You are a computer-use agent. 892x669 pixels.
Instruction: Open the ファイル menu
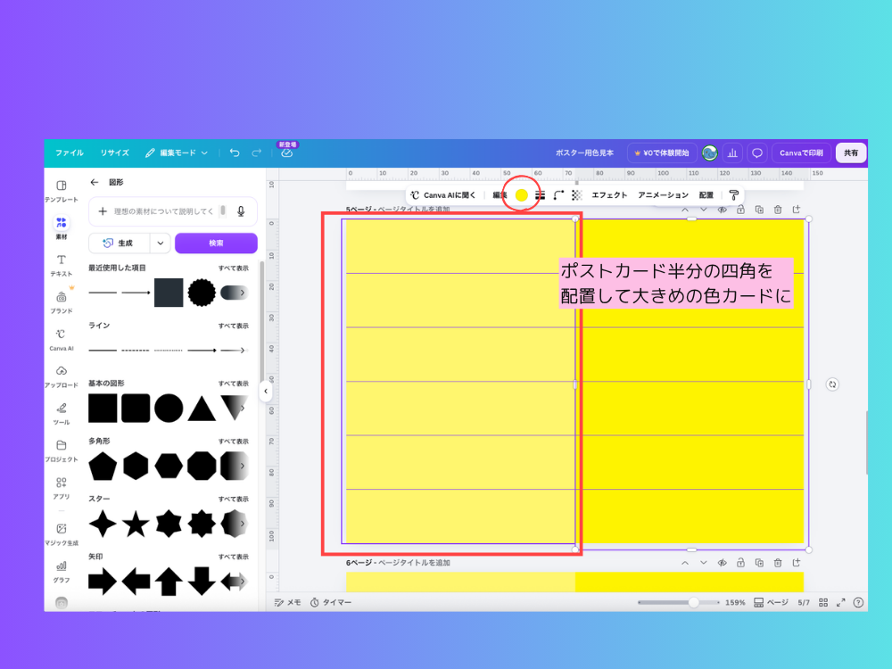70,153
